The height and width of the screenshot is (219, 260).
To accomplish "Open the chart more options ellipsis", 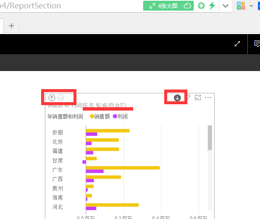I will [208, 98].
